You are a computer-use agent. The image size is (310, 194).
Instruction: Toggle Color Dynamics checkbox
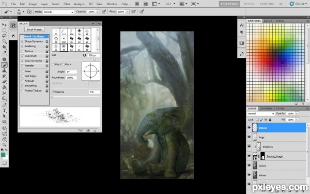tap(23, 61)
